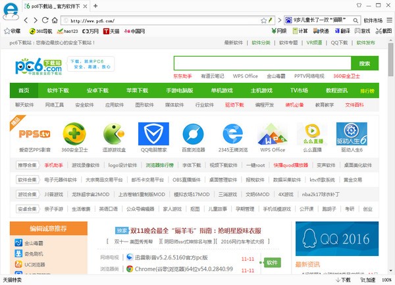The width and height of the screenshot is (395, 285).
Task: Open 网银 toolbar tool
Action: 279,31
